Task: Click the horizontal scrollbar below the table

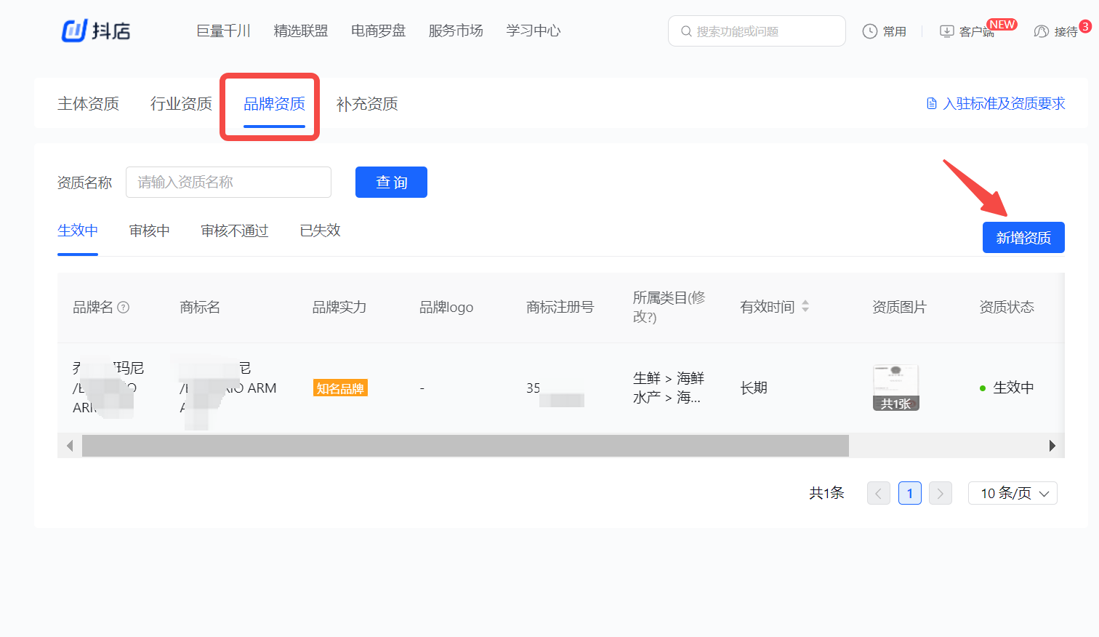Action: click(465, 444)
